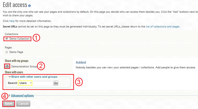Screen dimensions: 198x109
Task: Click the circled number 1 annotation marker
Action: click(36, 38)
